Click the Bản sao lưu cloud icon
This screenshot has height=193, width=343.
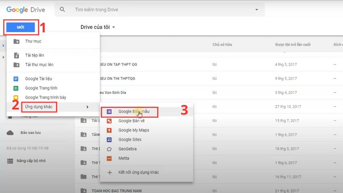(x=10, y=132)
